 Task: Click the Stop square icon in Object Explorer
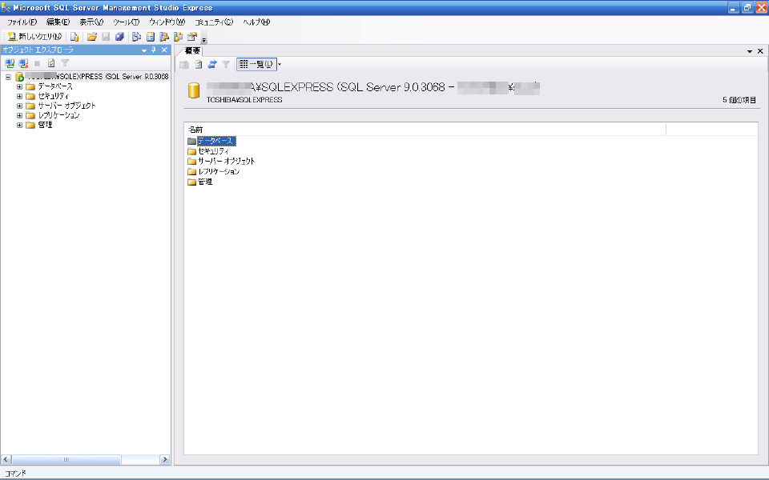tap(38, 63)
